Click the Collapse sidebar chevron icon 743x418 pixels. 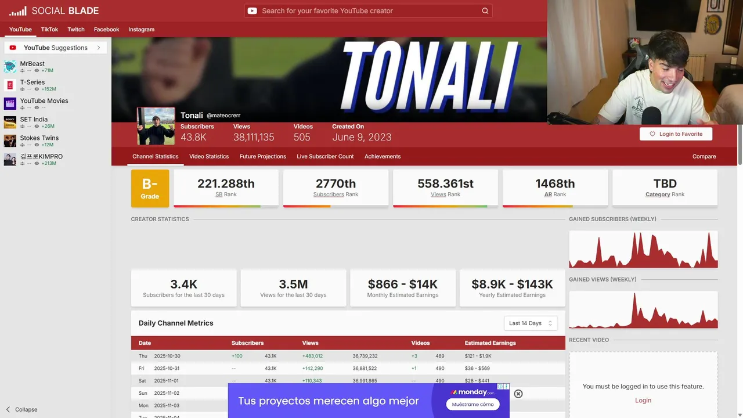click(8, 409)
